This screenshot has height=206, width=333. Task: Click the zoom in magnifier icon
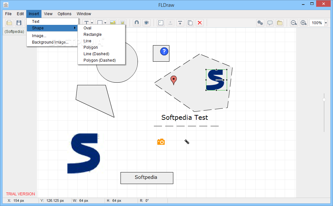(304, 23)
